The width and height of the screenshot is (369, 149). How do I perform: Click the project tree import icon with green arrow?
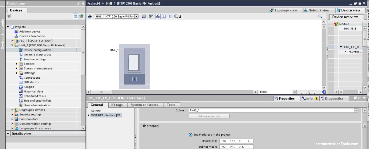[x=81, y=17]
